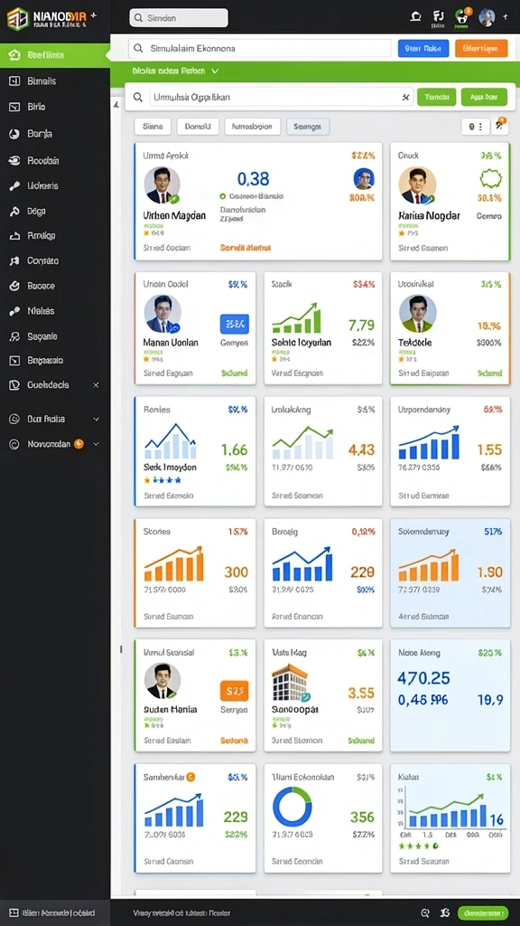Click the Roodoin sidebar icon

[x=14, y=161]
